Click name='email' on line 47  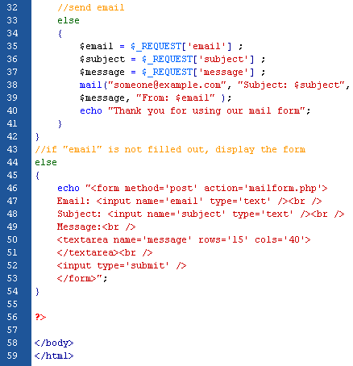coord(169,201)
